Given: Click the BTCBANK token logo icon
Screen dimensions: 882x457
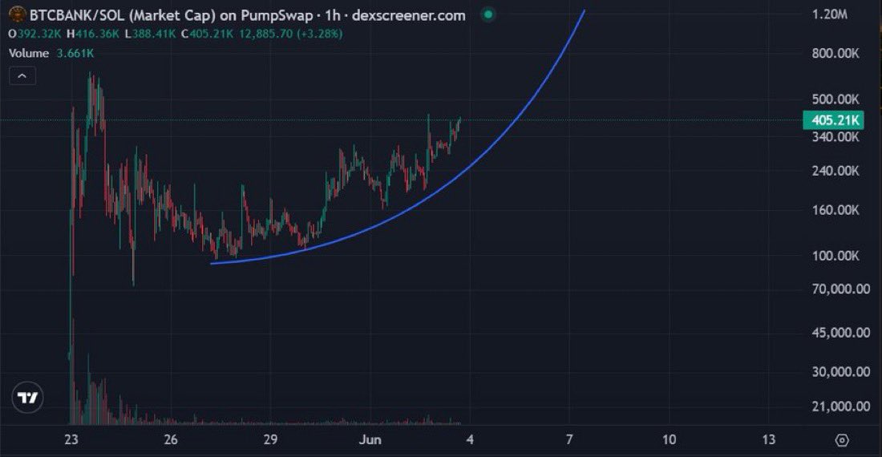Looking at the screenshot, I should [x=17, y=14].
